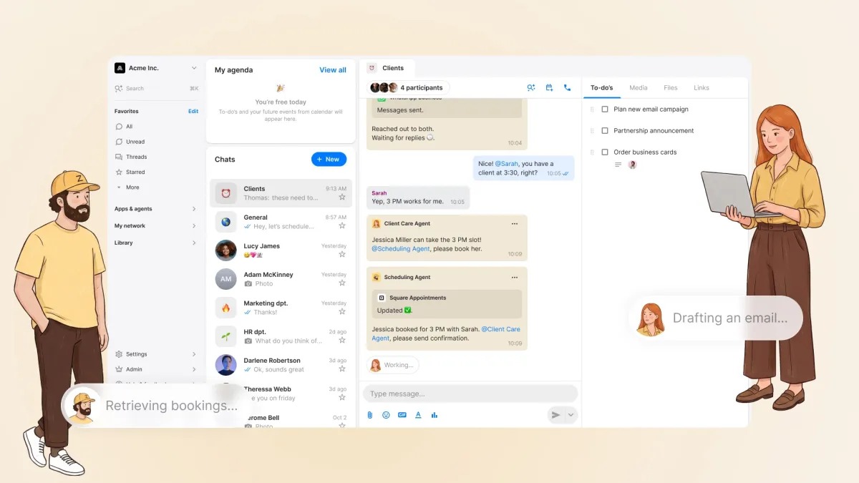This screenshot has width=859, height=483.
Task: Click the Type message input field
Action: (x=470, y=394)
